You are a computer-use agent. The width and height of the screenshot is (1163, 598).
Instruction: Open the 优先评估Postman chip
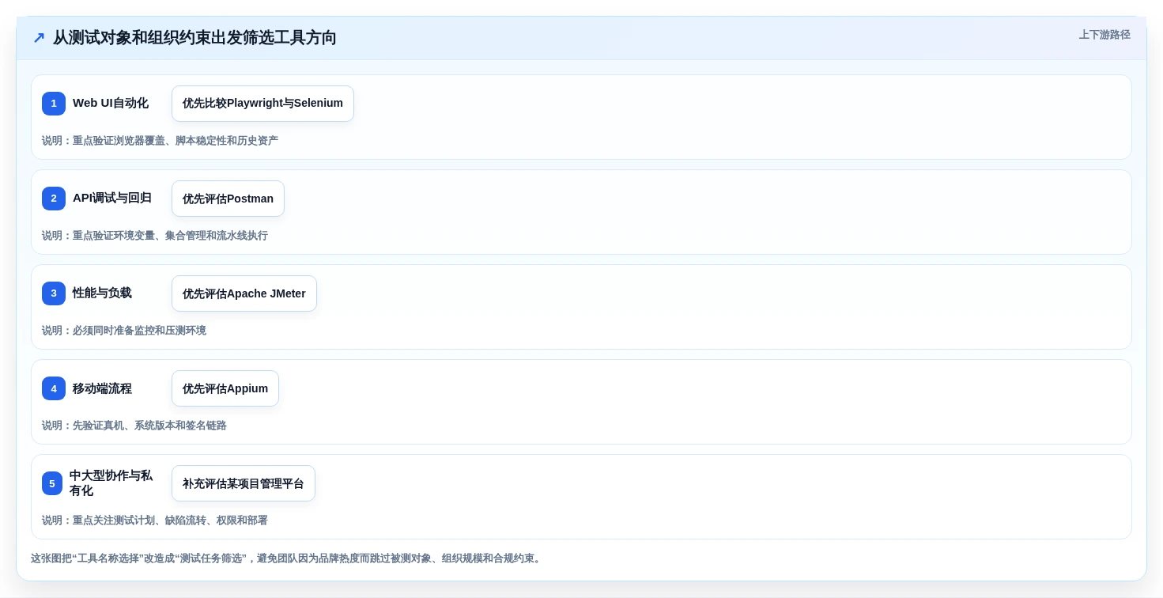[228, 199]
